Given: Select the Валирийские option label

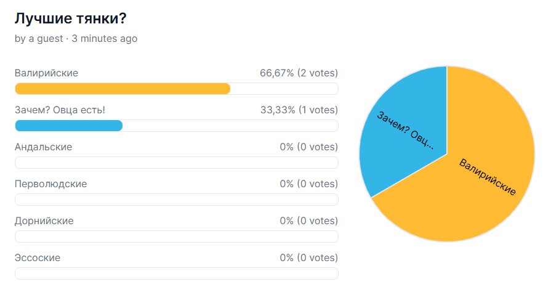Looking at the screenshot, I should (x=46, y=73).
